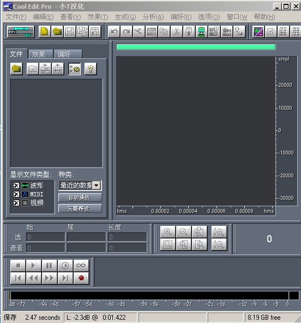301x323 pixels.
Task: Open 文件(F) menu
Action: [16, 17]
